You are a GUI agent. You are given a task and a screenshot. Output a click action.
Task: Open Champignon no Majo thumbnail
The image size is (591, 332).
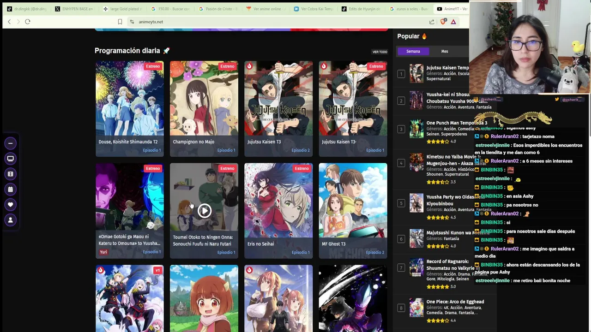[204, 98]
